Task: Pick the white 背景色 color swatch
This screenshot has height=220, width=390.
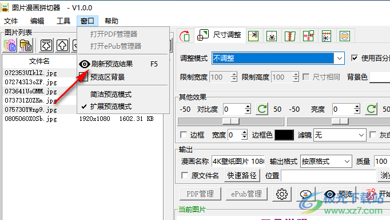Action: click(x=380, y=77)
